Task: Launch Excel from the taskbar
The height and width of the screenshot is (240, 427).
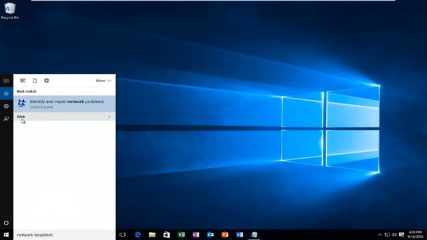Action: point(181,235)
